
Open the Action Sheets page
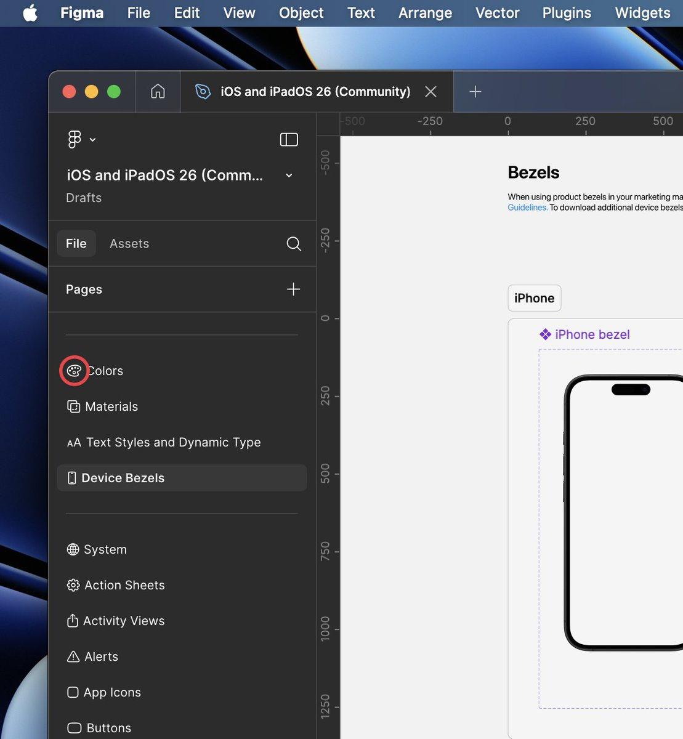(182, 585)
